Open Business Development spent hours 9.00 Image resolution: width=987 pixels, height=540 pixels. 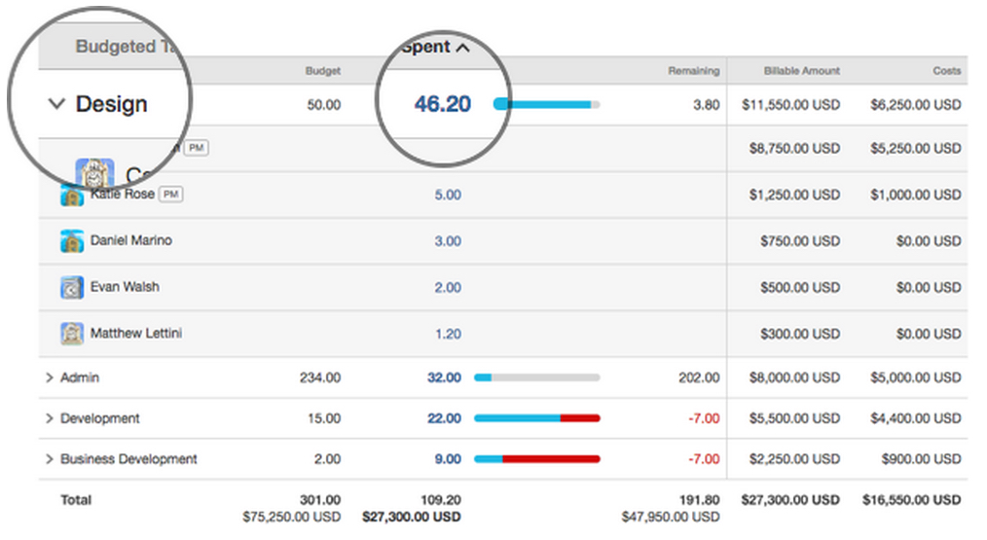[448, 459]
